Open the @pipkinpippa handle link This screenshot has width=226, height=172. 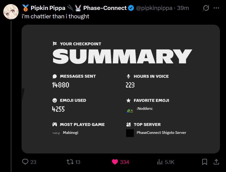pyautogui.click(x=155, y=8)
